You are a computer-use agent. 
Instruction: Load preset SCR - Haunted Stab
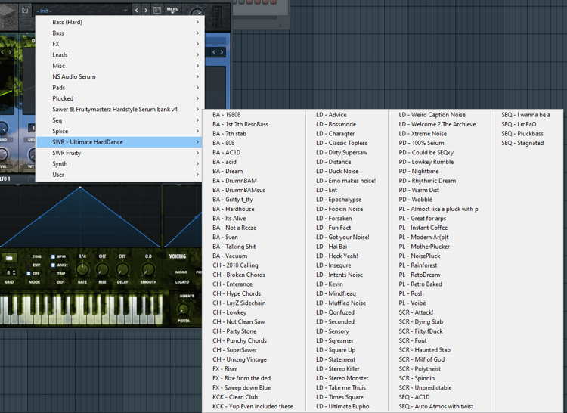[x=425, y=349]
